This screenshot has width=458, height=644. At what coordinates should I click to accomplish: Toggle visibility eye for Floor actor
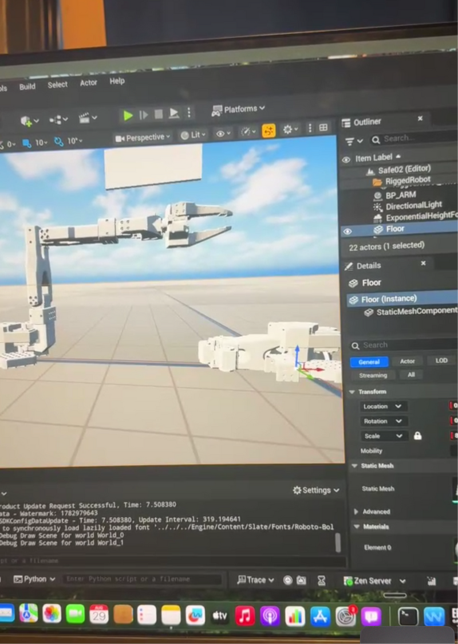pos(348,231)
